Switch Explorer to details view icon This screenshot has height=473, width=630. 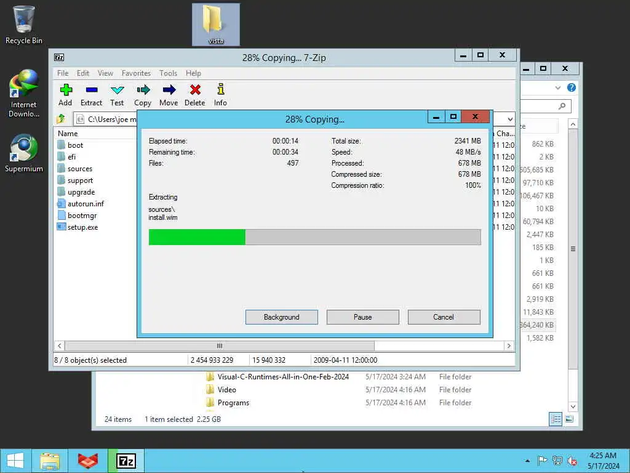tap(556, 419)
